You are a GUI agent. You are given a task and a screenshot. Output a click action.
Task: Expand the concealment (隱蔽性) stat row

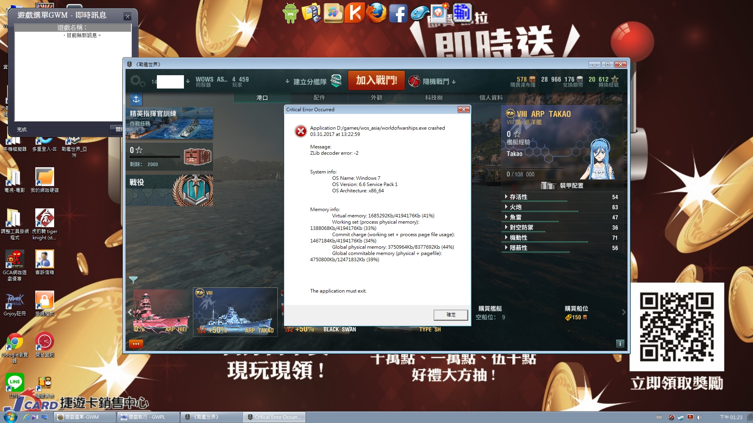tap(518, 248)
